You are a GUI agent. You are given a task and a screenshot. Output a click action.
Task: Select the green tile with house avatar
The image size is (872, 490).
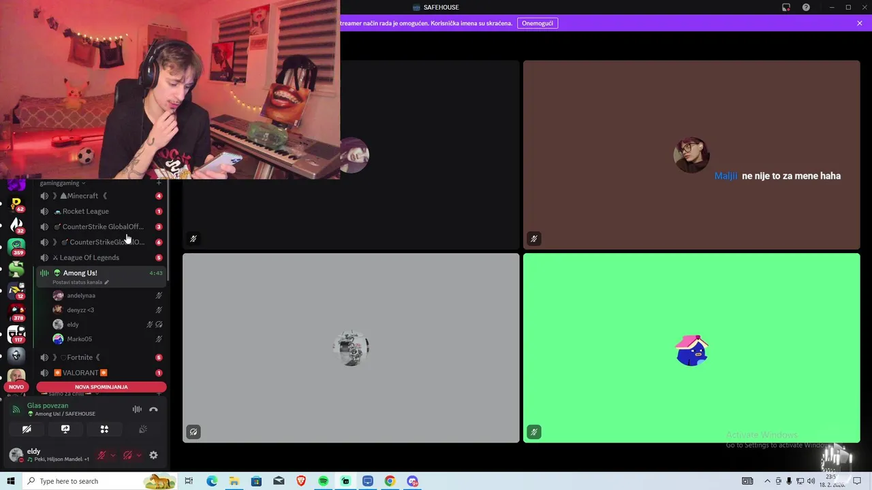(x=691, y=348)
